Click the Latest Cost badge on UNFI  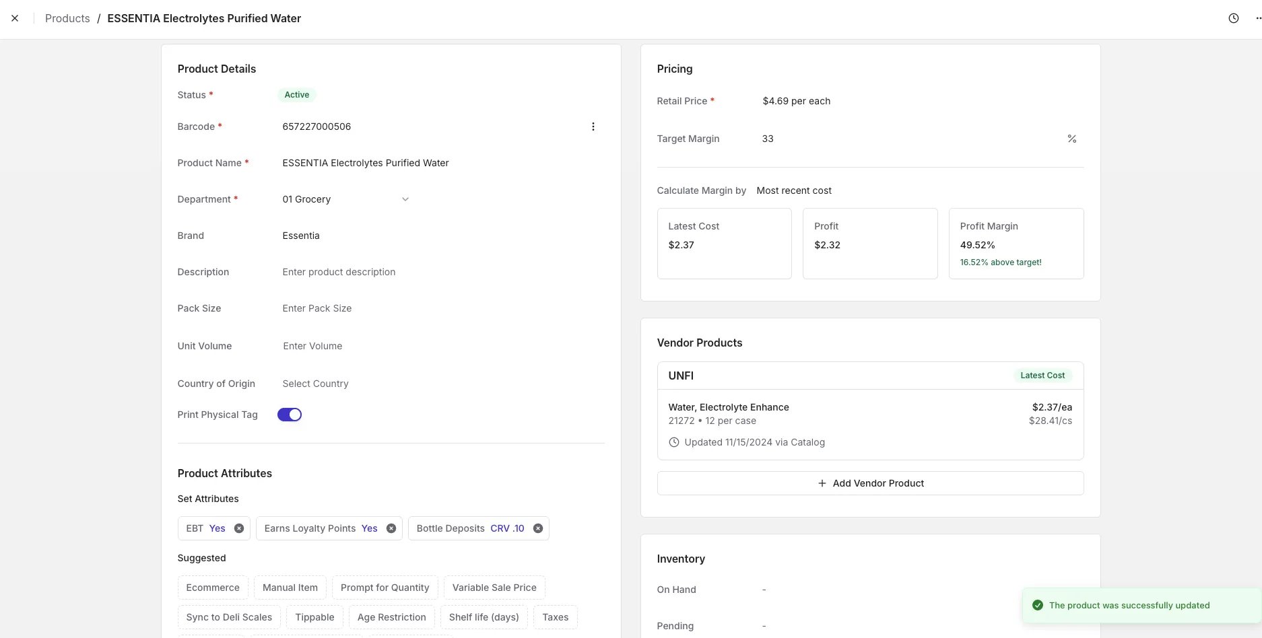[1042, 376]
